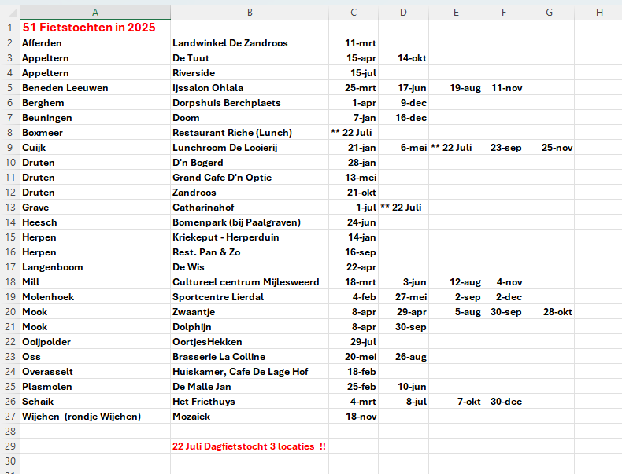The height and width of the screenshot is (474, 622).
Task: Select the cell 'Mozaiek'
Action: click(x=250, y=417)
